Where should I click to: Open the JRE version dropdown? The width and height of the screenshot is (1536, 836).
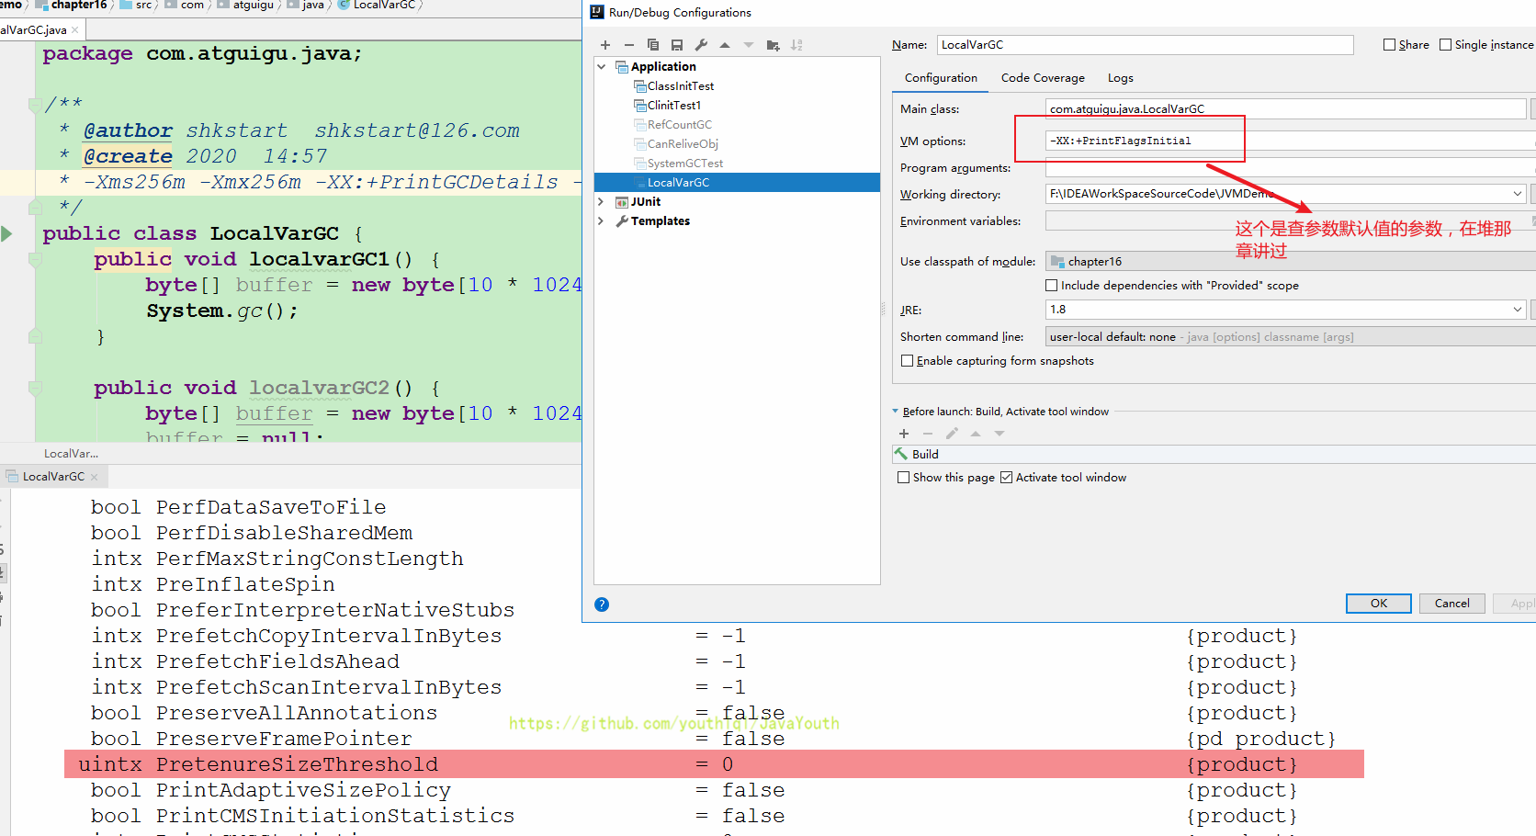1517,310
